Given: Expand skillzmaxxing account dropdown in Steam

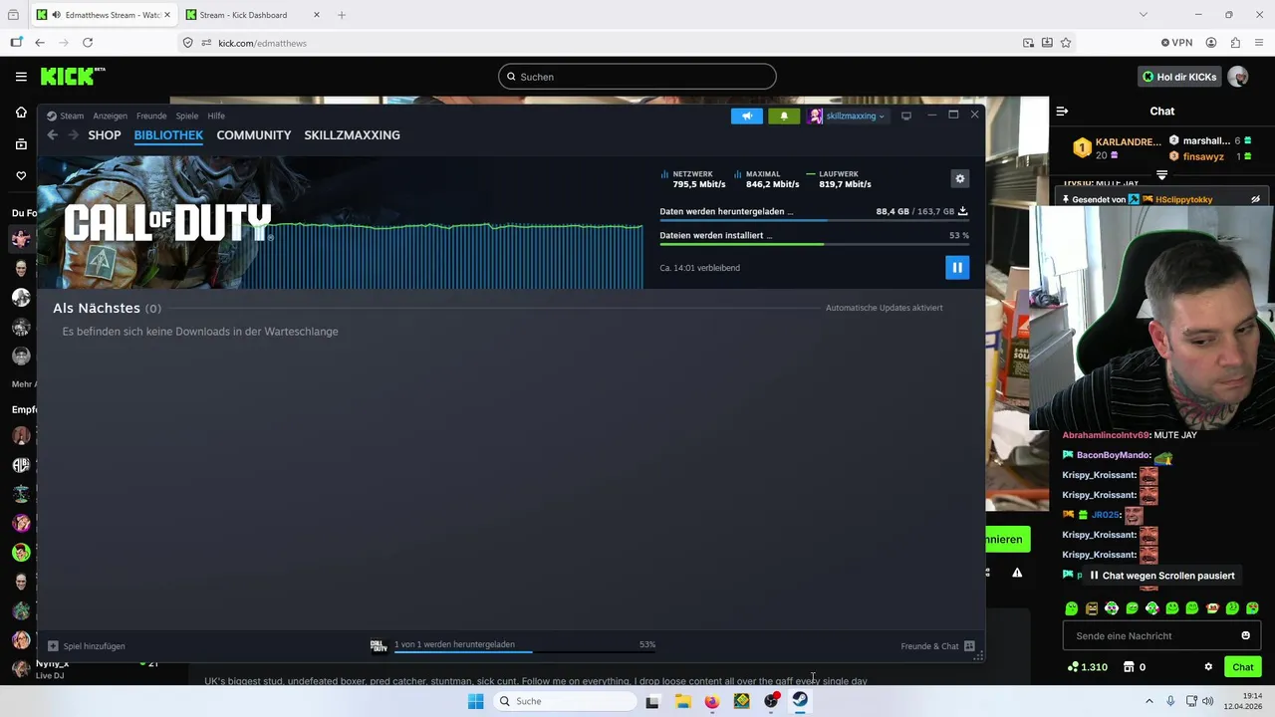Looking at the screenshot, I should [x=848, y=116].
